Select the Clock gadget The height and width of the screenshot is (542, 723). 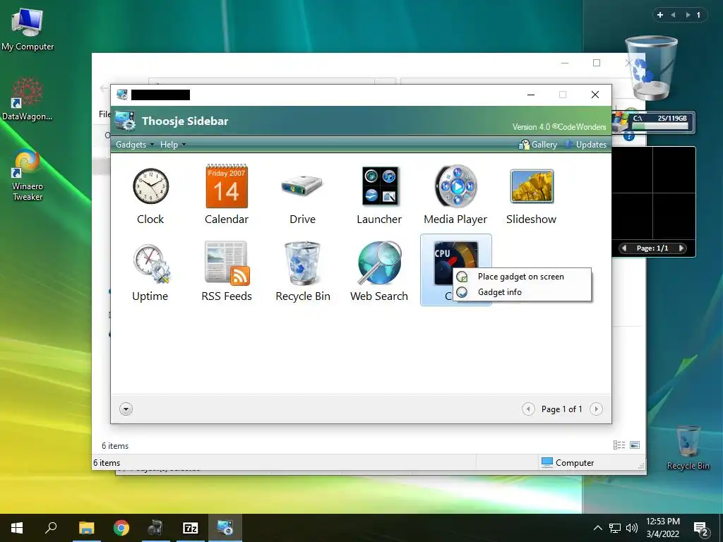coord(150,195)
